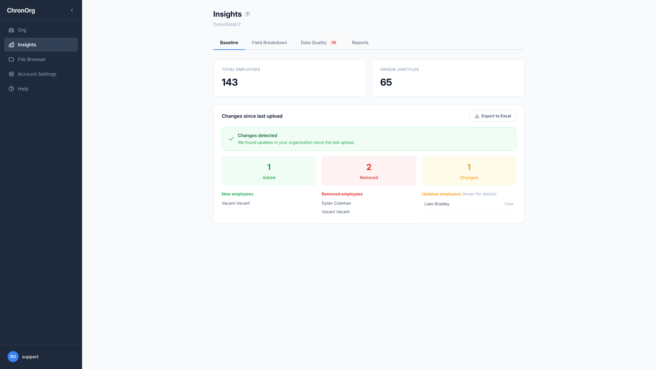656x369 pixels.
Task: Click the 65 job titles value
Action: [386, 82]
